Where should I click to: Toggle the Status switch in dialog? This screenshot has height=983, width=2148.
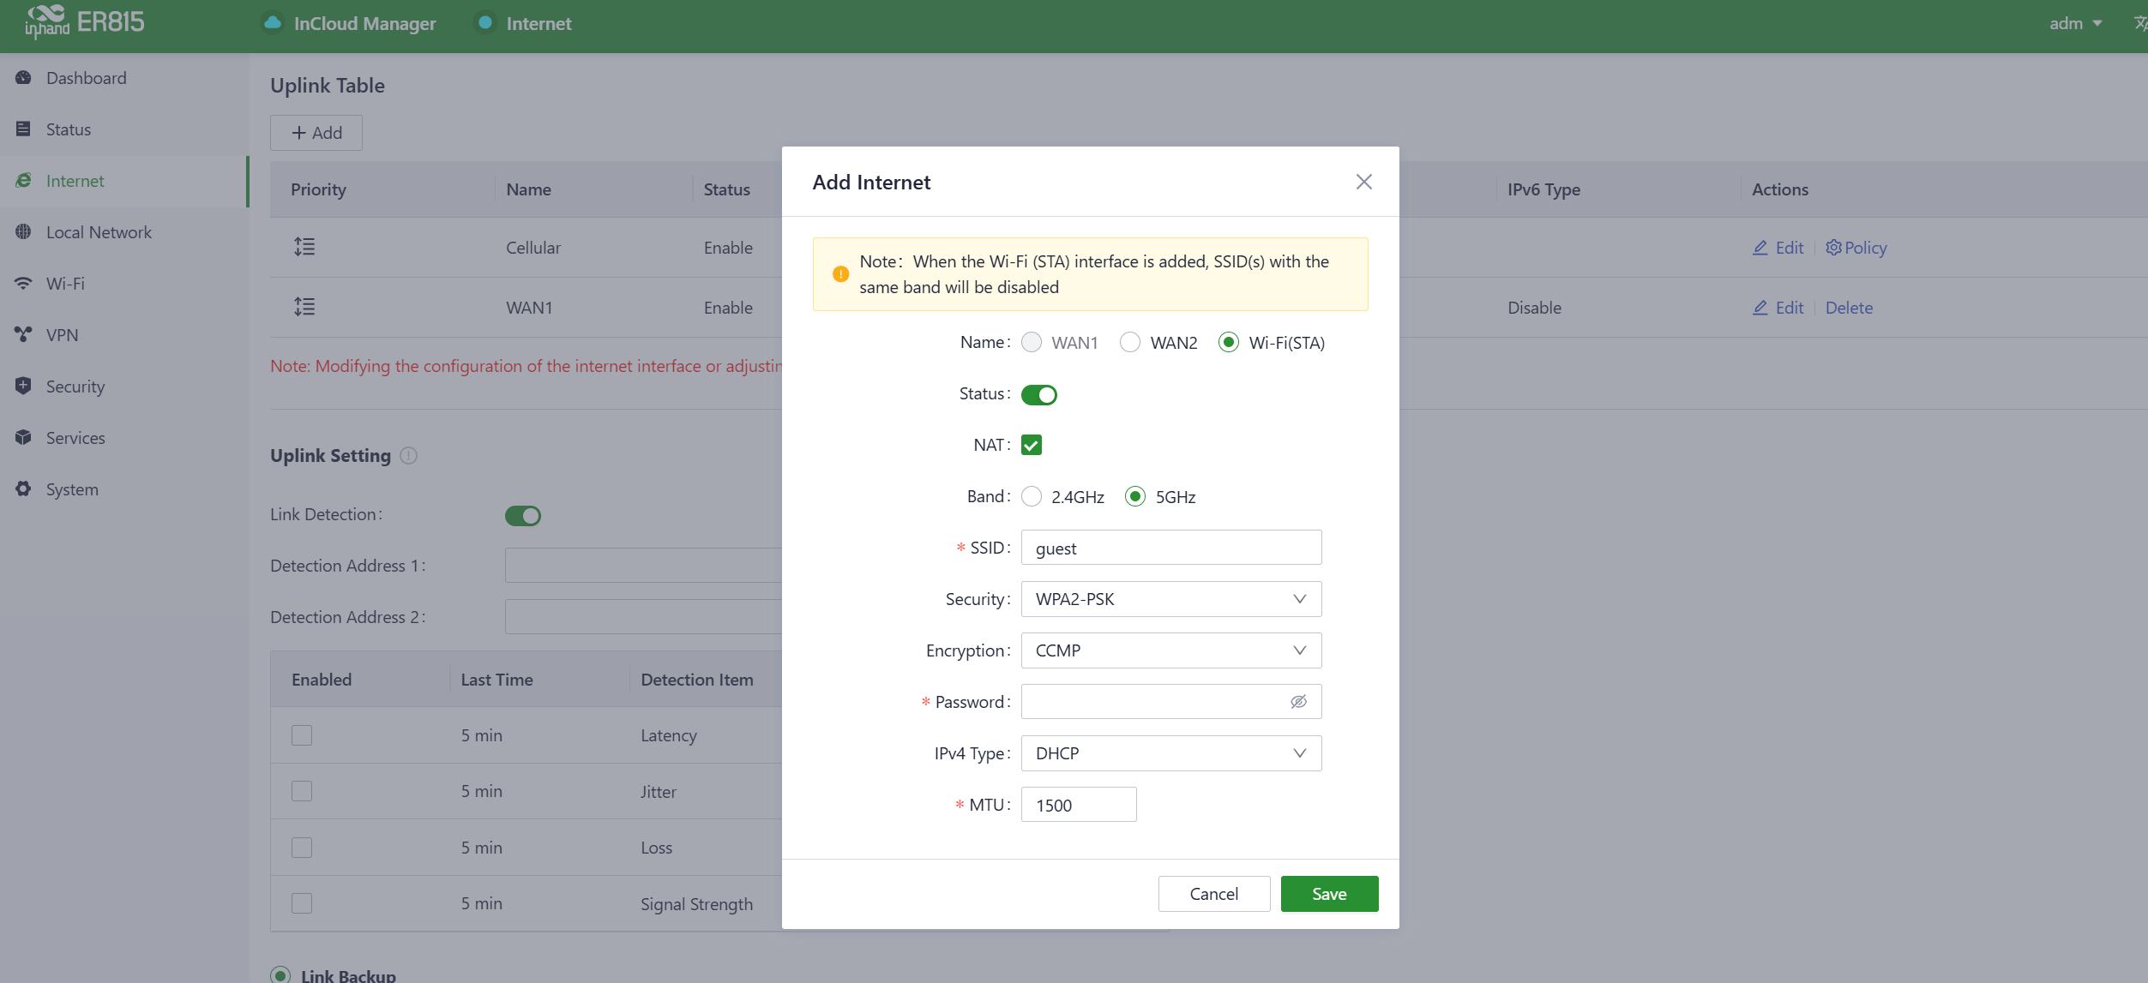[1038, 395]
